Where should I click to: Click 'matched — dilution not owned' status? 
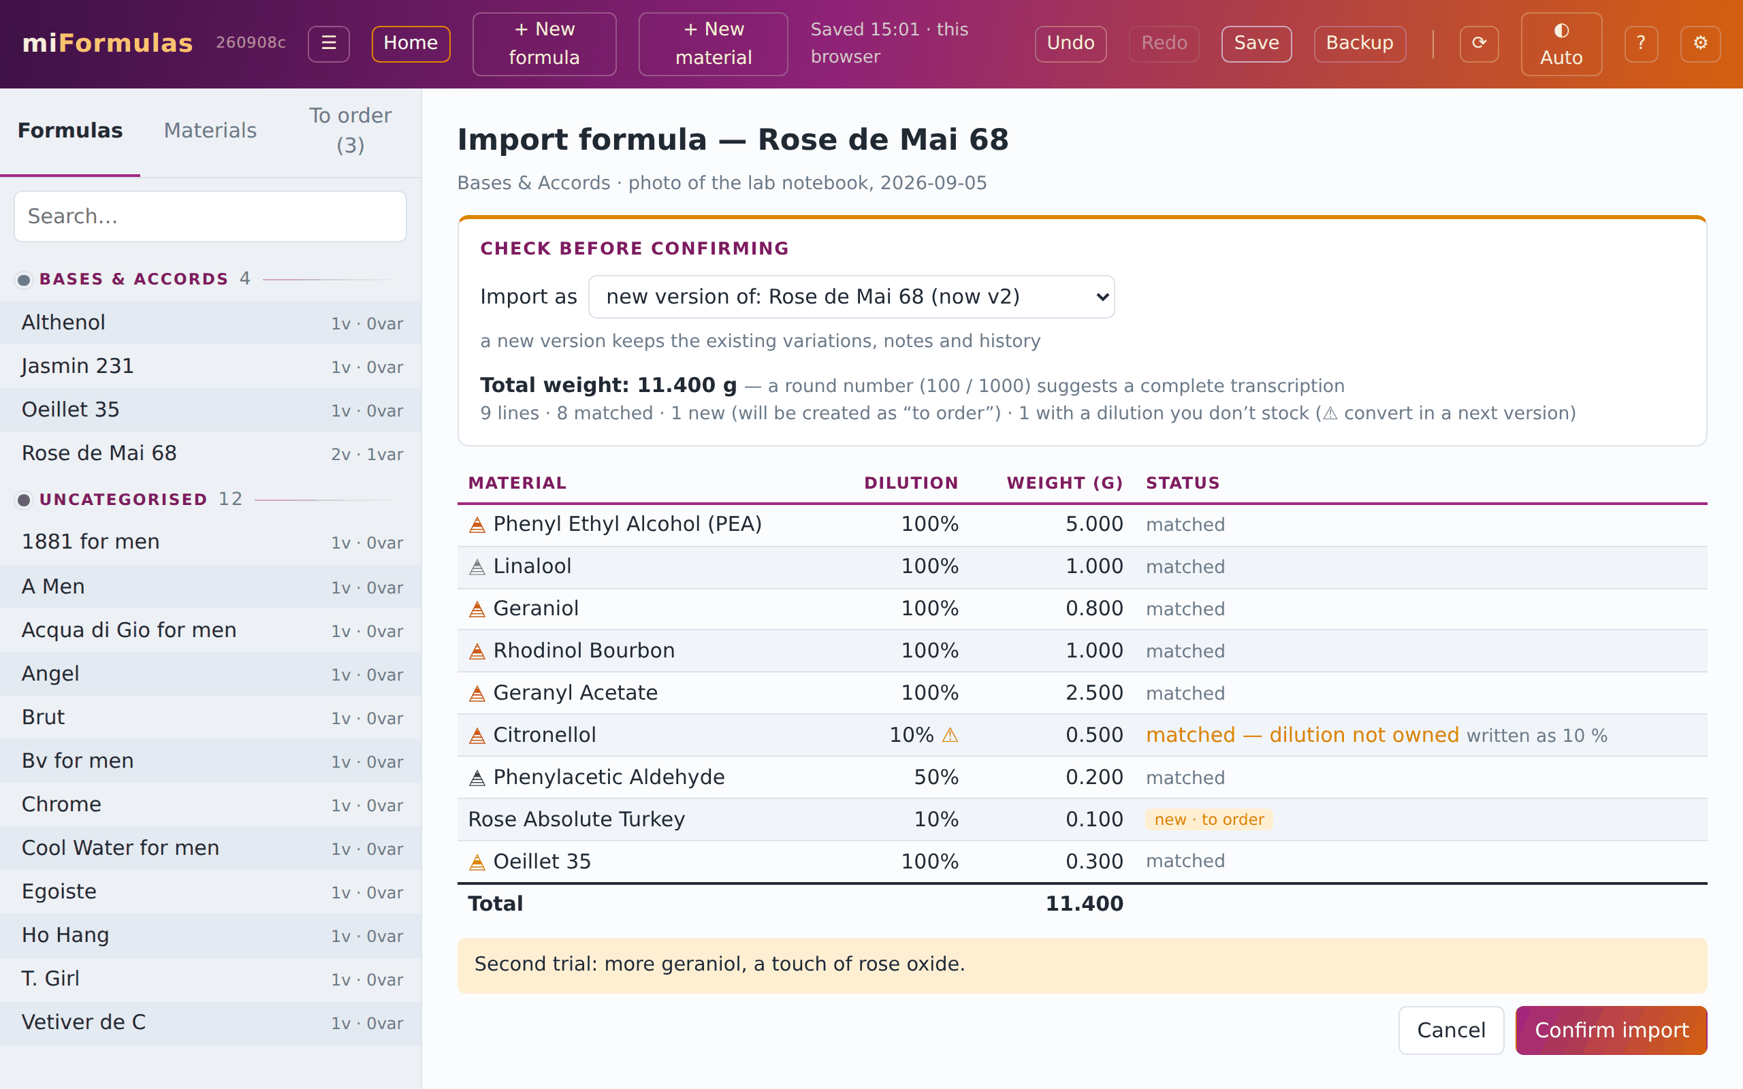[1302, 735]
